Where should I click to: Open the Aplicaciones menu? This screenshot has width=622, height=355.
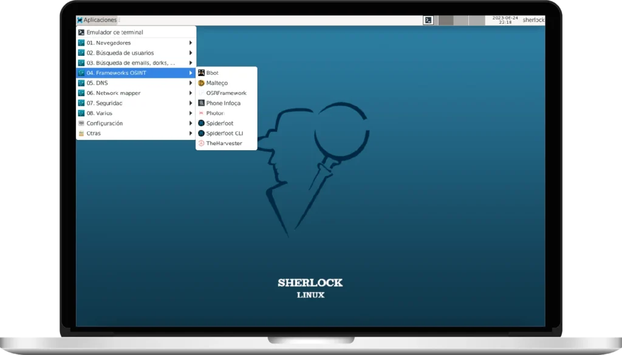[x=100, y=19]
